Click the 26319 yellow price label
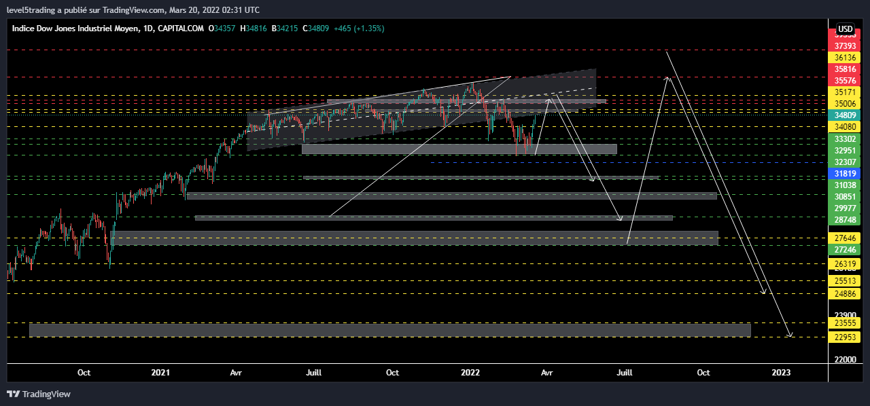 click(846, 265)
